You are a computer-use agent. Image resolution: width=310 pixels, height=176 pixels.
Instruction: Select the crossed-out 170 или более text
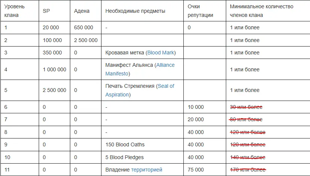[x=247, y=170]
